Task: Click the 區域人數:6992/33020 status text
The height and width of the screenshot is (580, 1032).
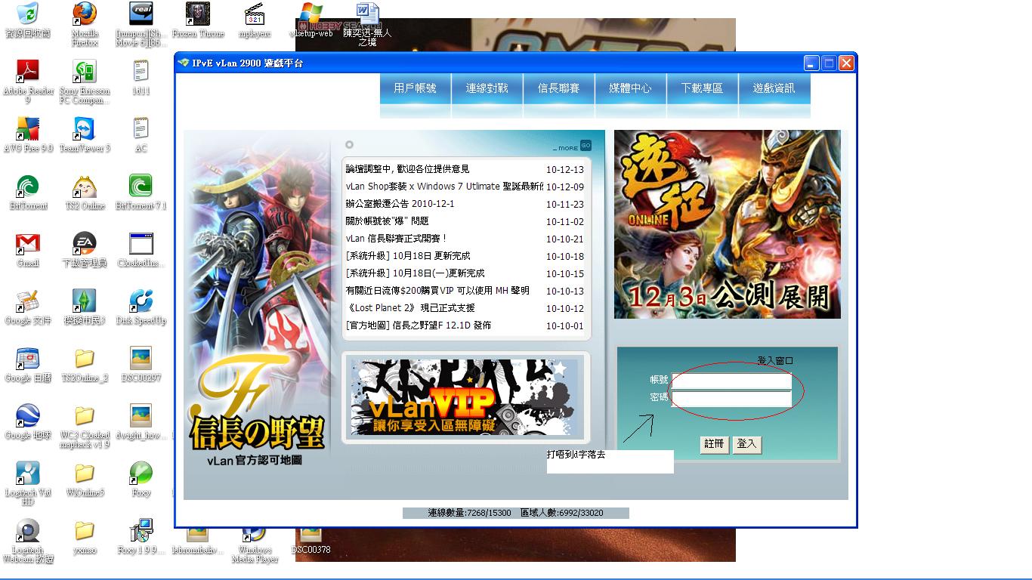Action: click(562, 513)
